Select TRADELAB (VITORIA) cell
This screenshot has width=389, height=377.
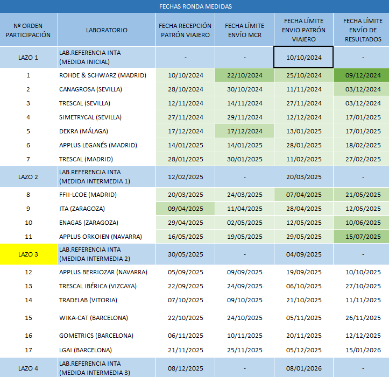[107, 300]
